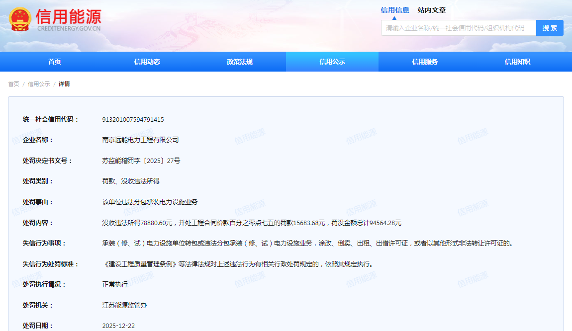Click the 信用公示 breadcrumb link

pos(39,84)
